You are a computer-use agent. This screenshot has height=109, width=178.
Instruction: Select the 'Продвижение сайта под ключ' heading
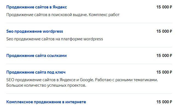pyautogui.click(x=36, y=72)
